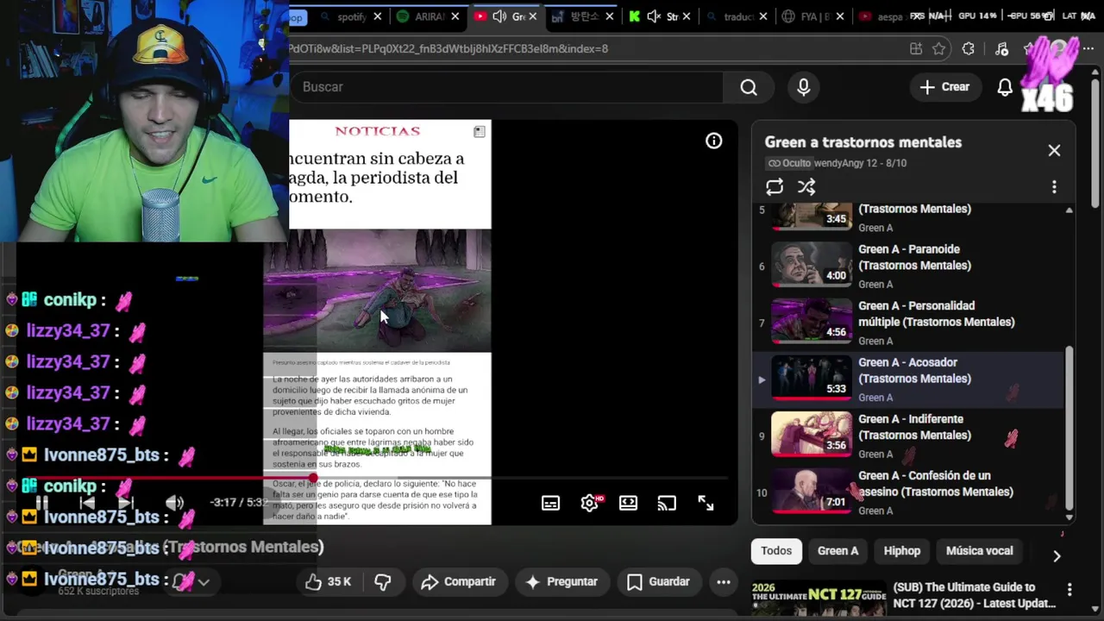Image resolution: width=1104 pixels, height=621 pixels.
Task: Unmute the Kick stream tab speaker icon
Action: [x=654, y=16]
